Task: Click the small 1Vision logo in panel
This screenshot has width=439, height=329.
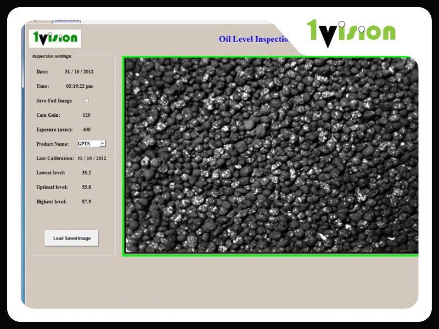Action: coord(55,38)
